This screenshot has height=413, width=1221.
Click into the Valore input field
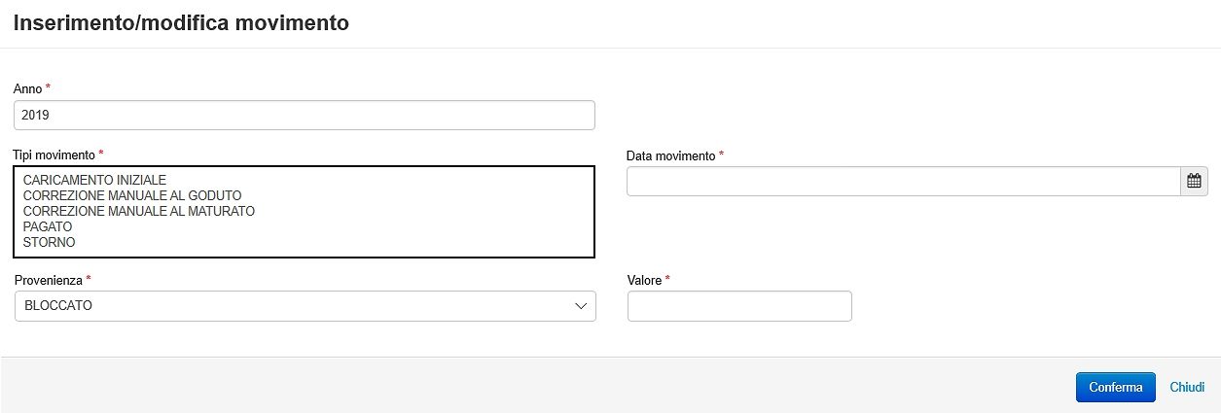739,306
